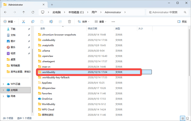Expand the WPS云盘 tree node
This screenshot has height=121, width=191.
[4, 84]
